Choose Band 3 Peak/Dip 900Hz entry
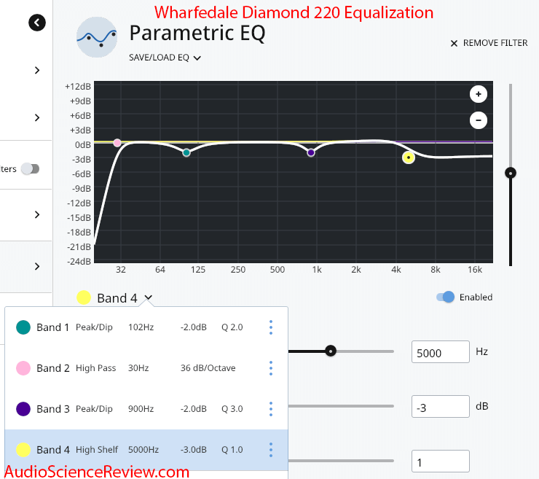Viewport: 539px width, 479px height. click(146, 409)
